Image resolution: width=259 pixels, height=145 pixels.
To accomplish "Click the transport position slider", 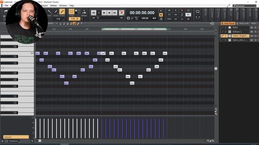I will 98,18.
